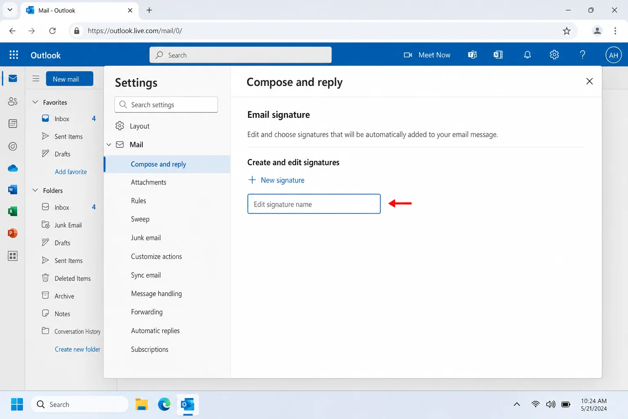The width and height of the screenshot is (628, 419).
Task: Click the Search settings box
Action: click(x=166, y=105)
